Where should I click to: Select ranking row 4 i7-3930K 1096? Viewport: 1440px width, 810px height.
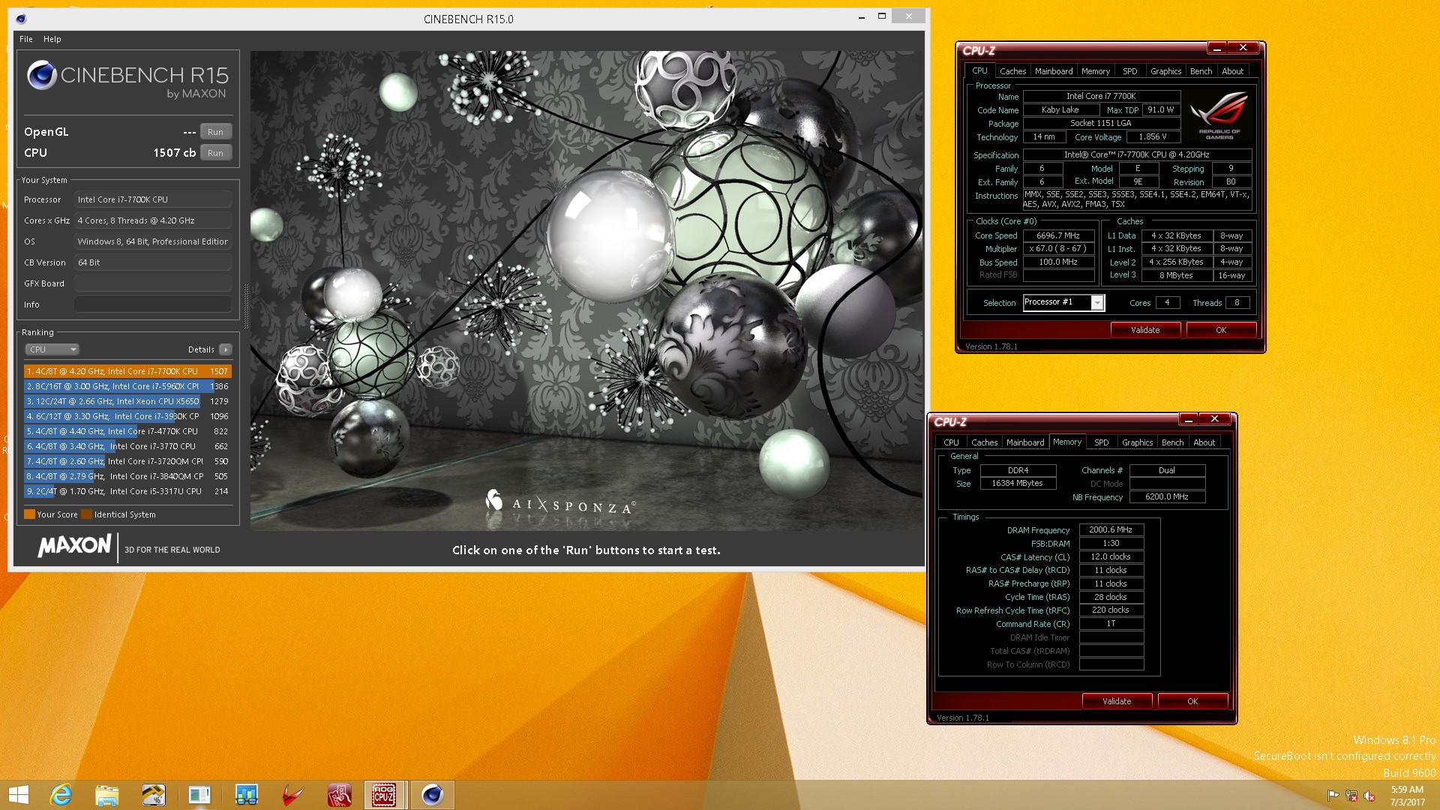click(x=127, y=416)
